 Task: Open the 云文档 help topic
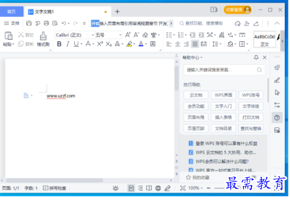(196, 95)
